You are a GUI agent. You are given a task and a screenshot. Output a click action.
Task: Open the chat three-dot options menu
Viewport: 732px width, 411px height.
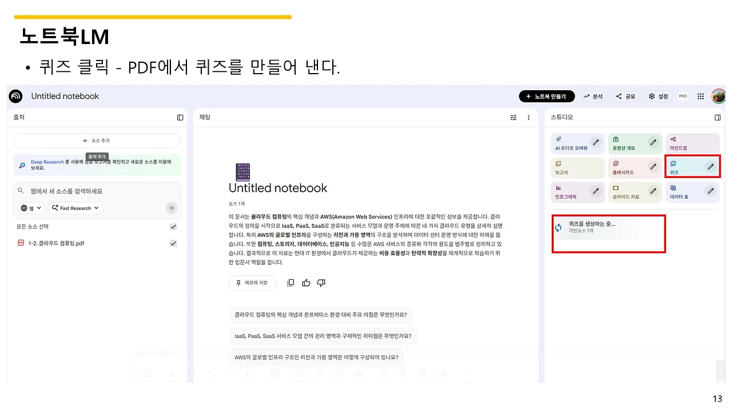[x=528, y=117]
